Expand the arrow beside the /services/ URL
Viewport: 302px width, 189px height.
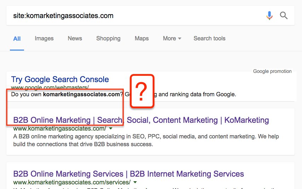pos(135,182)
